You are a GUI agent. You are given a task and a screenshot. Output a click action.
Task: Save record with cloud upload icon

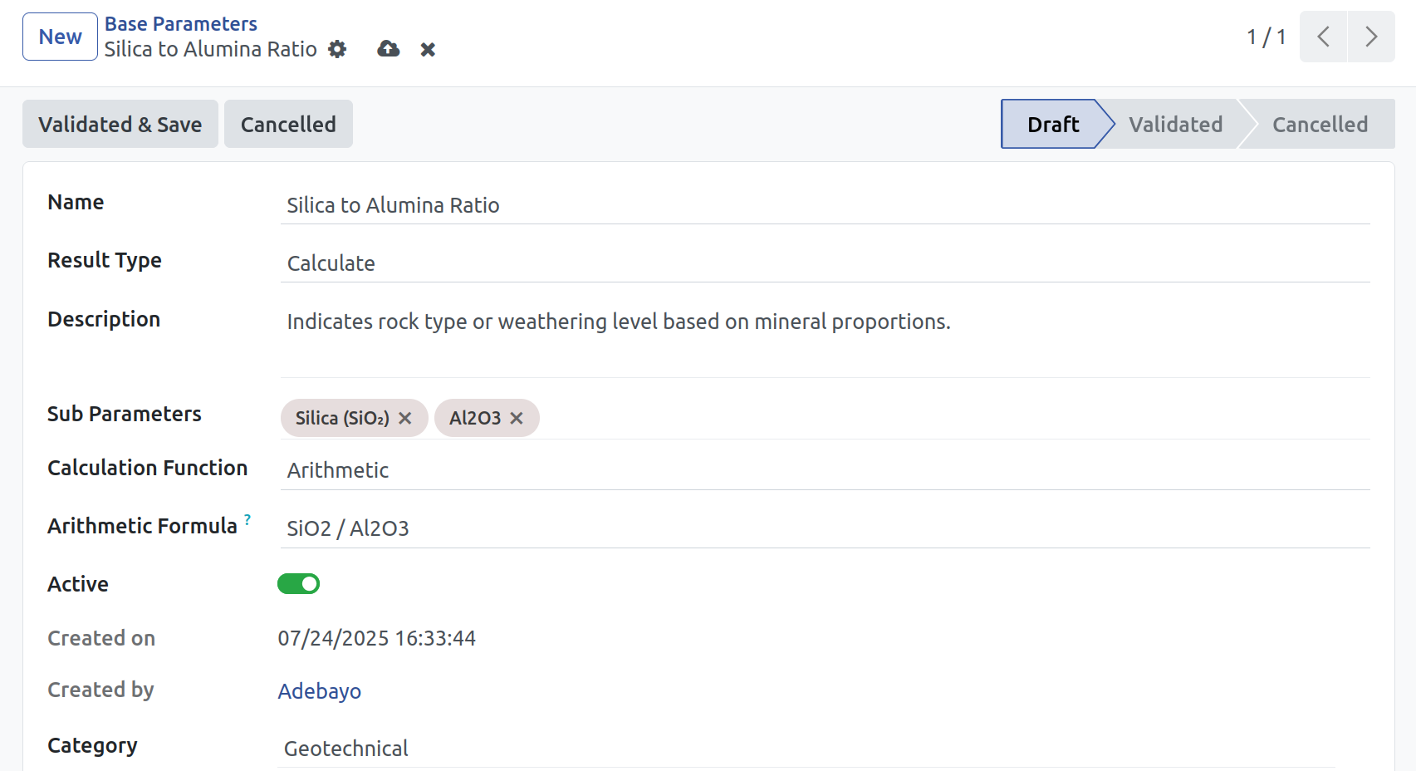[x=388, y=49]
